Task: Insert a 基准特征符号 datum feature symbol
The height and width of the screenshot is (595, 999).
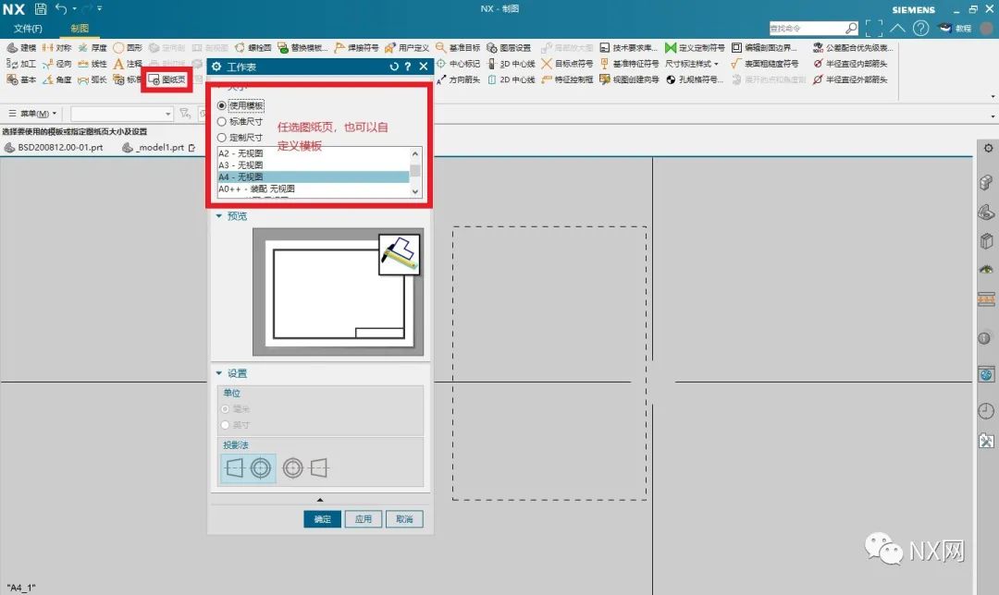Action: (x=629, y=64)
